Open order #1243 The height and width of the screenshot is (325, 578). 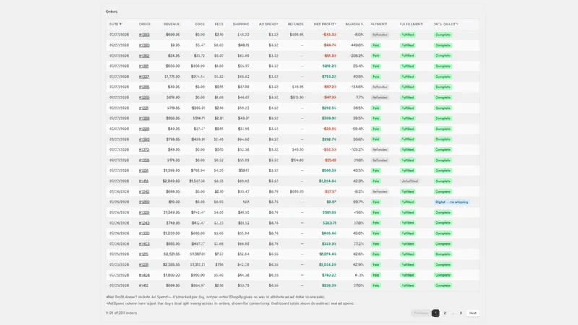(x=144, y=223)
